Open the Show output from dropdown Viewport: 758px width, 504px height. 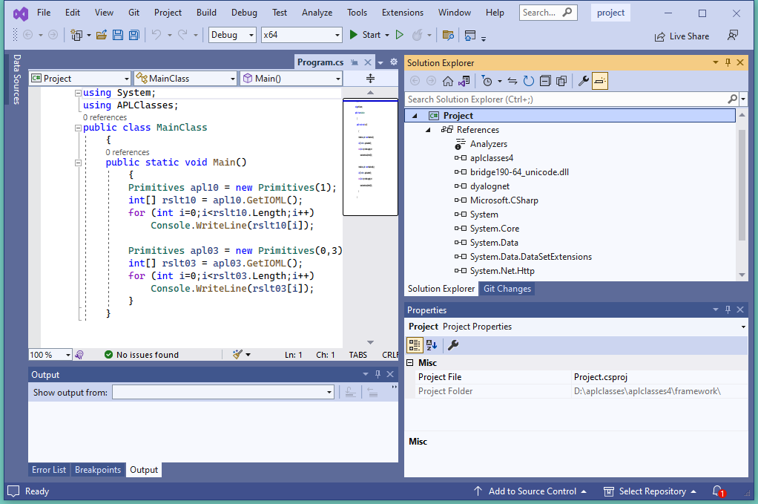(x=223, y=392)
